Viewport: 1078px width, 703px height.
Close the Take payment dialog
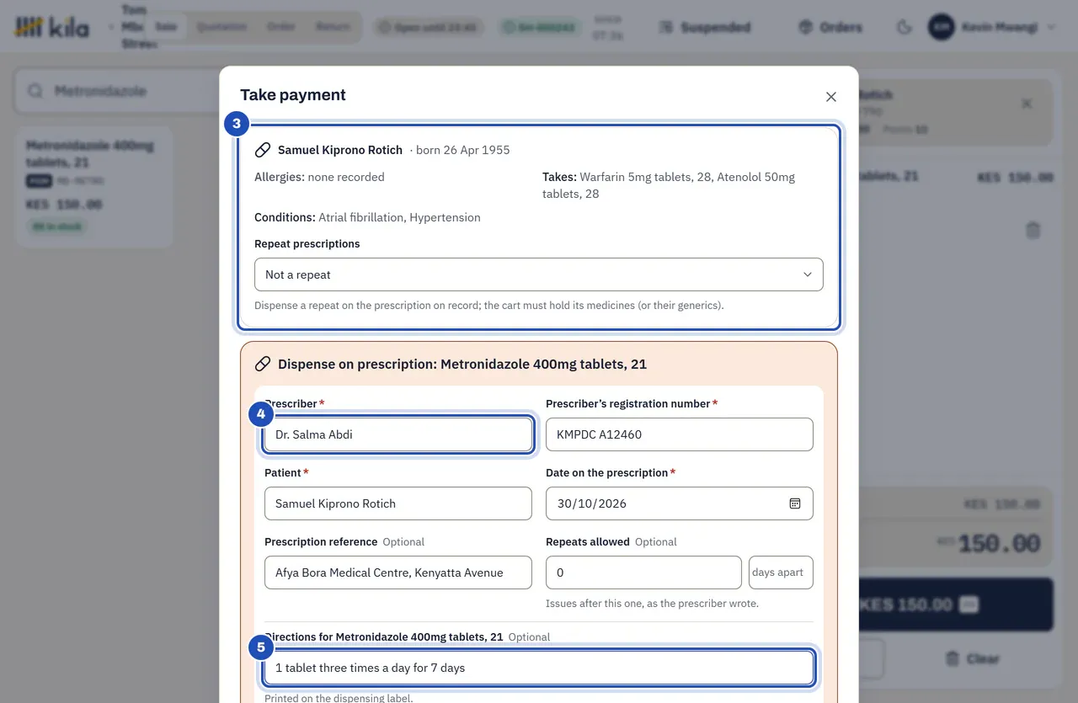point(831,97)
